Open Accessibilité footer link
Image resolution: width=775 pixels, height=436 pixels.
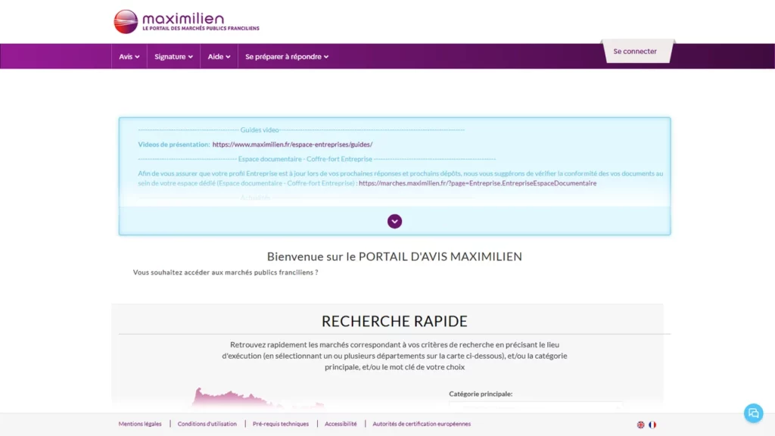point(341,424)
